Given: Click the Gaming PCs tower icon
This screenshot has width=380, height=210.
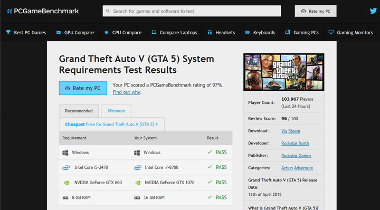Looking at the screenshot, I should click(288, 32).
